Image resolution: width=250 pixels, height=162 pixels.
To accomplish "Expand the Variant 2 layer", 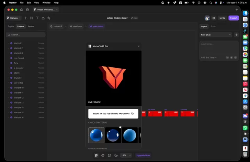I will (8, 48).
